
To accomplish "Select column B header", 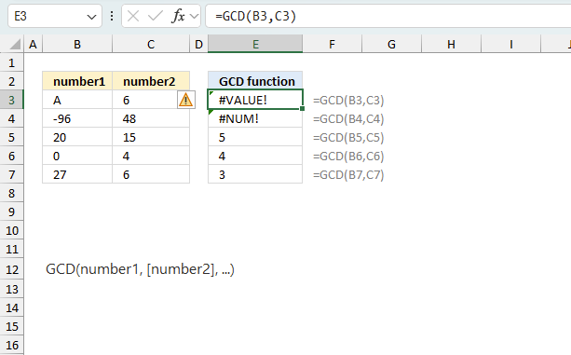I will coord(77,45).
